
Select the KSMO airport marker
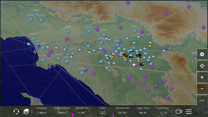pyautogui.click(x=34, y=39)
